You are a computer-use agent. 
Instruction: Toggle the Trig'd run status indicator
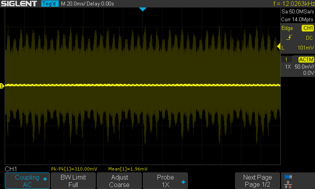(50, 4)
